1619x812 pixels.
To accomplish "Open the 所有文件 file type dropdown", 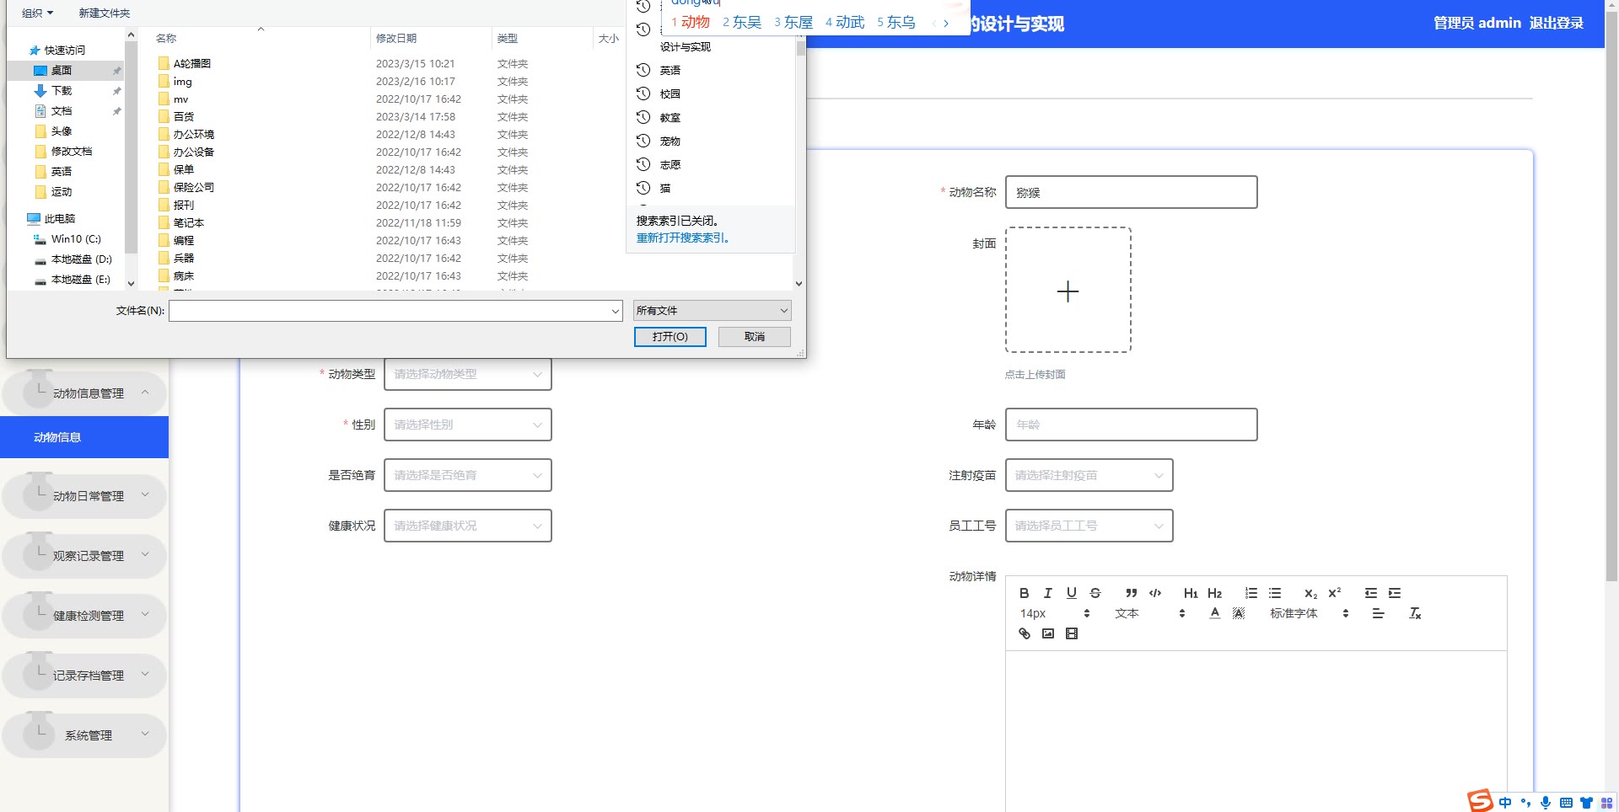I will [x=712, y=311].
